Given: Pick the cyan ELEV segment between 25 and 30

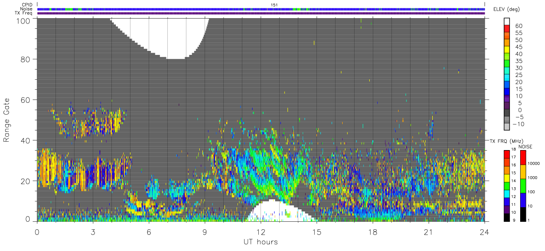Looking at the screenshot, I should pyautogui.click(x=507, y=71).
